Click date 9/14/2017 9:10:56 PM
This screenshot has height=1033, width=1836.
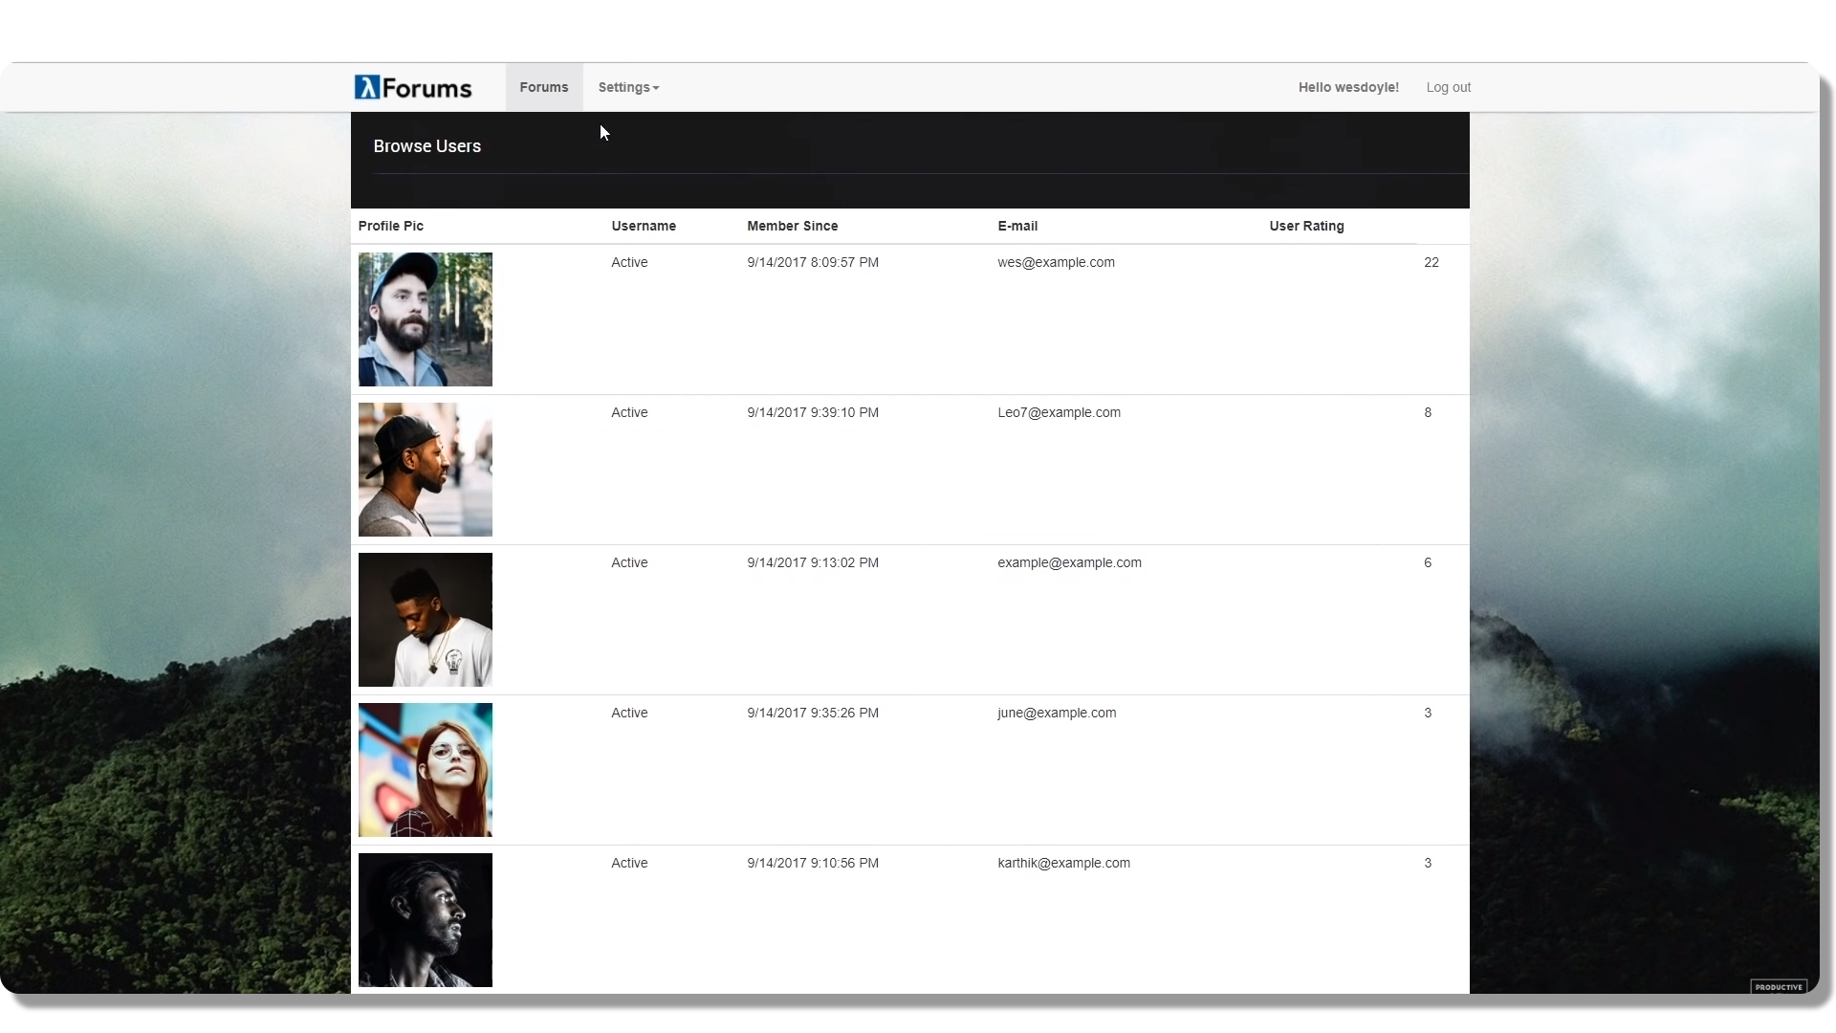tap(813, 863)
